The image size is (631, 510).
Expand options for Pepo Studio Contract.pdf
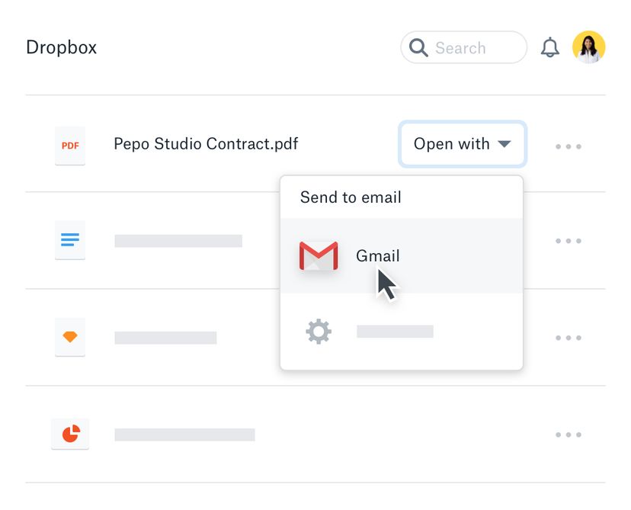[569, 145]
